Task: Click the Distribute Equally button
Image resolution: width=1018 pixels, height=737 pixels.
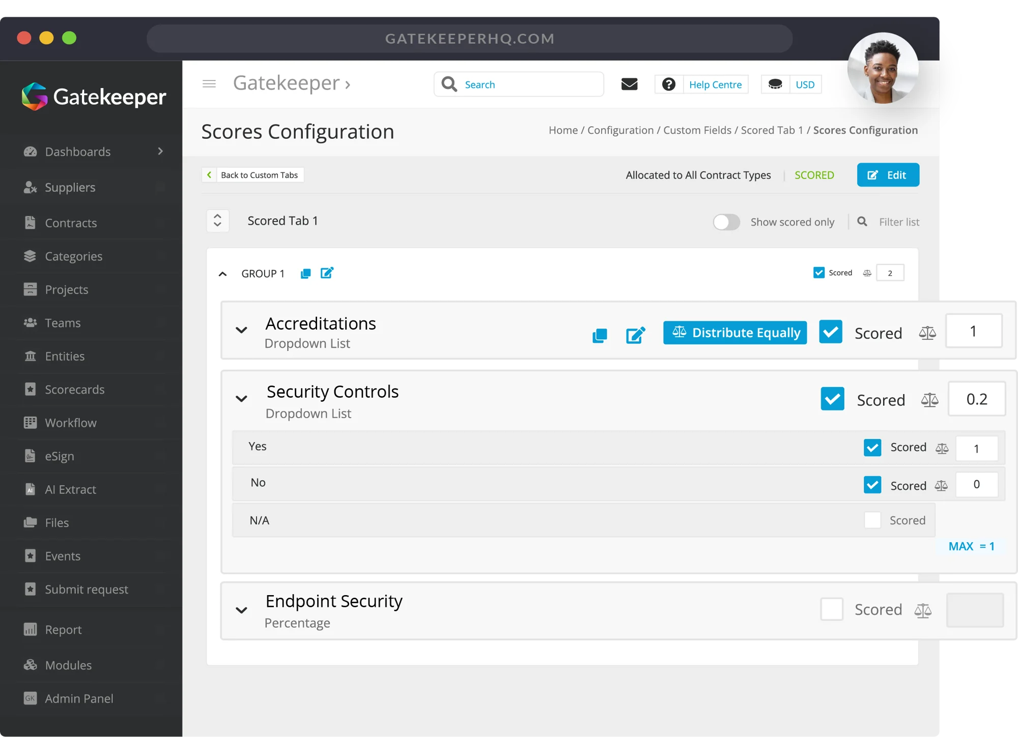Action: (734, 333)
